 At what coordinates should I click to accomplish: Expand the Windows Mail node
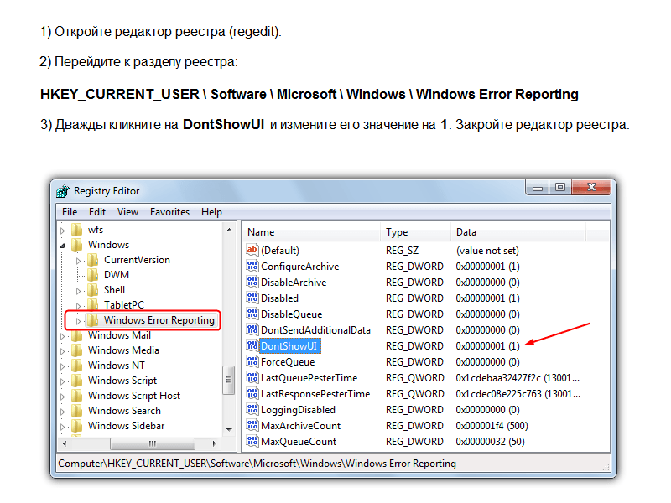62,337
